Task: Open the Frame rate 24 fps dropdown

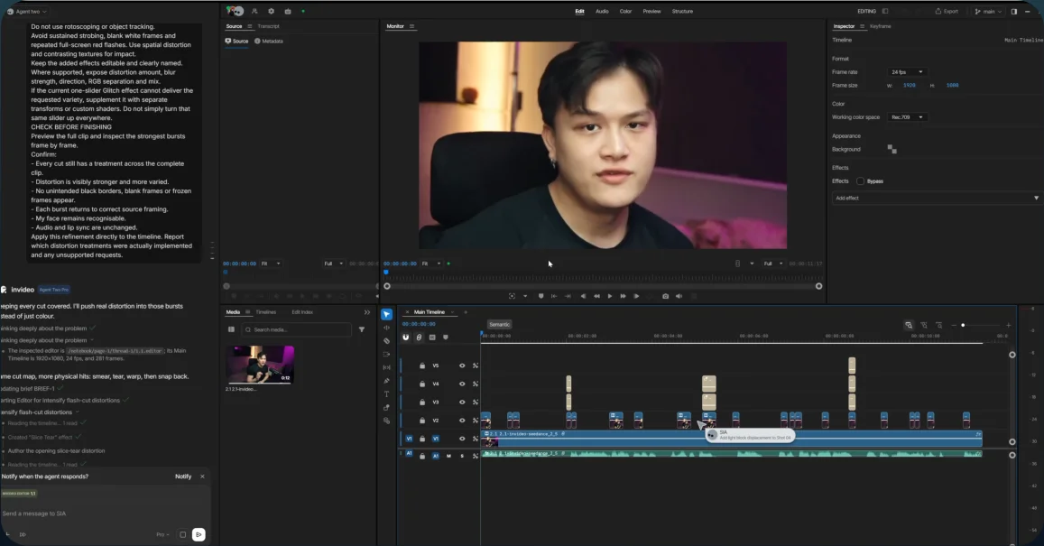Action: point(908,72)
